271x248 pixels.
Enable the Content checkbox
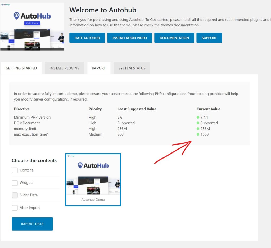click(15, 170)
